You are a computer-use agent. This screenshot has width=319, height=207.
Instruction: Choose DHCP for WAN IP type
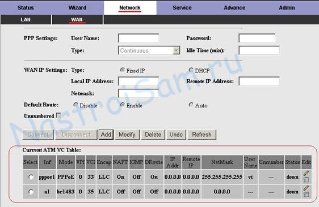[191, 70]
